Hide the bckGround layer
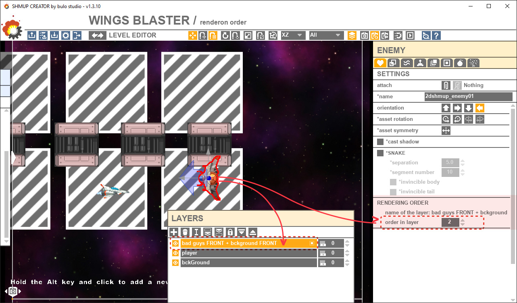This screenshot has width=517, height=303. click(175, 263)
